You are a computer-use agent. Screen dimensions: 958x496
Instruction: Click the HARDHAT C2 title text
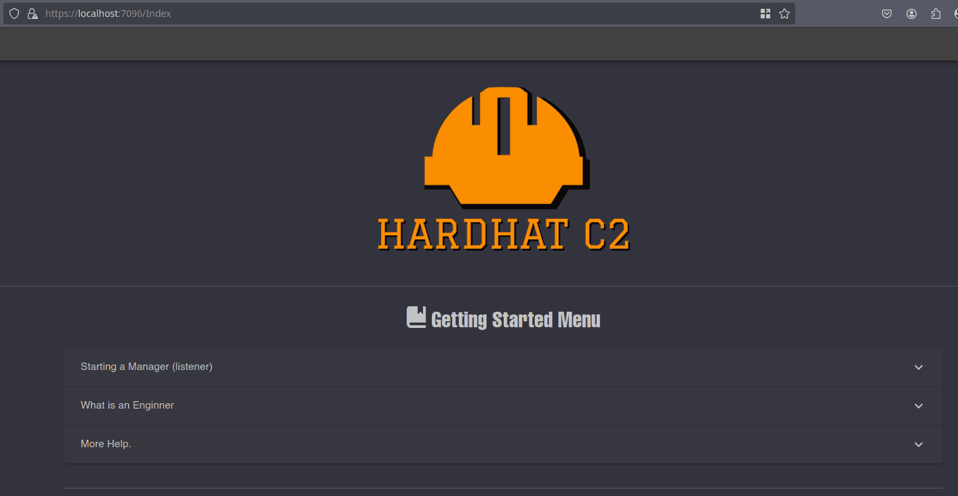tap(504, 234)
